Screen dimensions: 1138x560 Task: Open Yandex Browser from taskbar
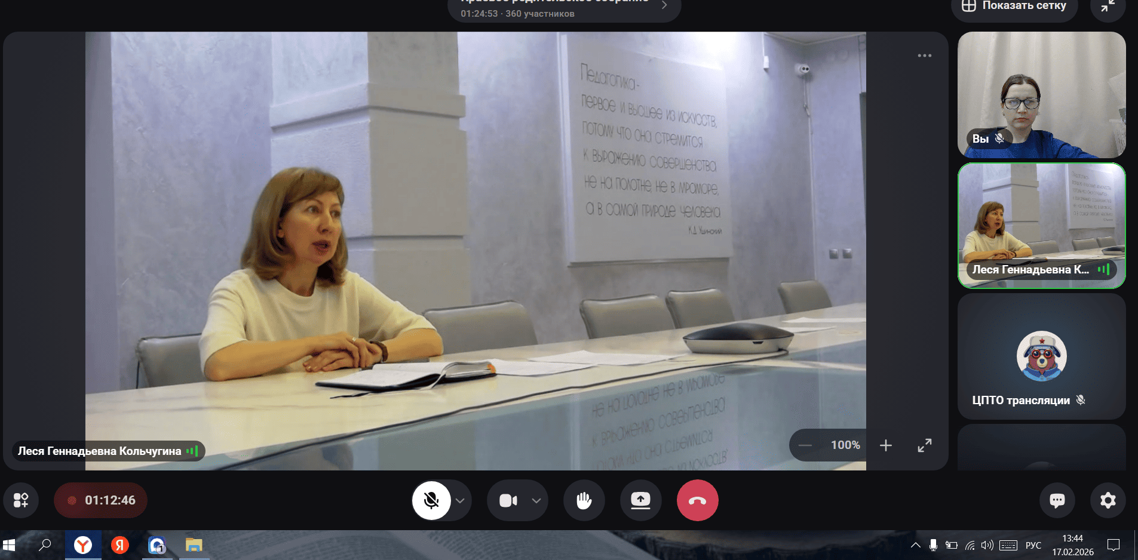(x=83, y=544)
